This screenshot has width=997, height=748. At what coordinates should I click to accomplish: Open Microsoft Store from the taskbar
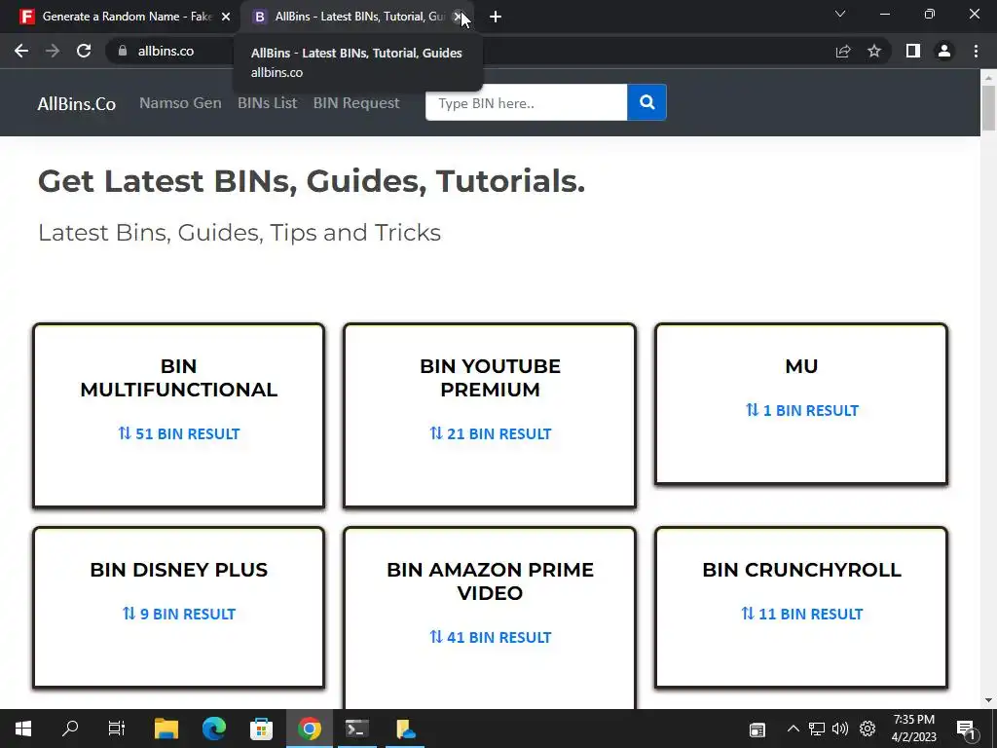click(261, 729)
